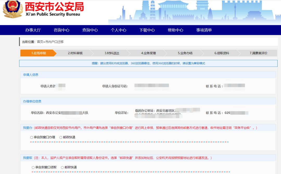Select step 4.业务受理

click(149, 53)
